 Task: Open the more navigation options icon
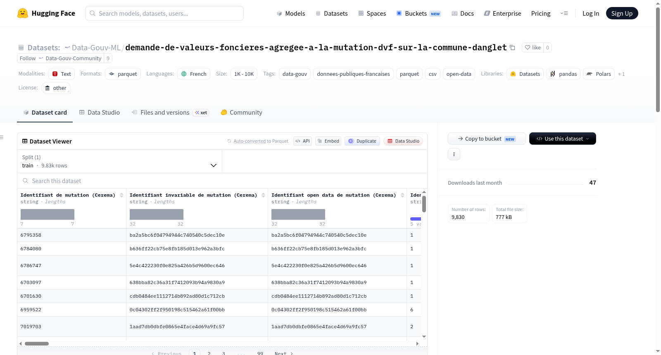564,13
